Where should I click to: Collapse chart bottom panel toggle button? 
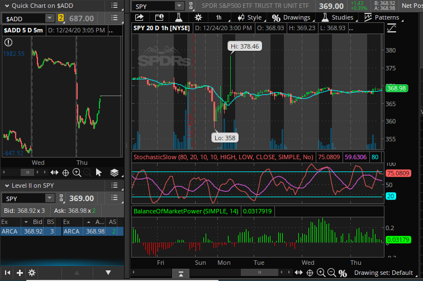180,274
